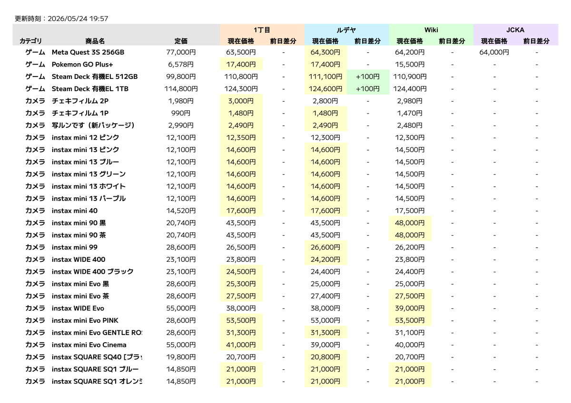Click the 6,578円 list price cell

coord(181,64)
